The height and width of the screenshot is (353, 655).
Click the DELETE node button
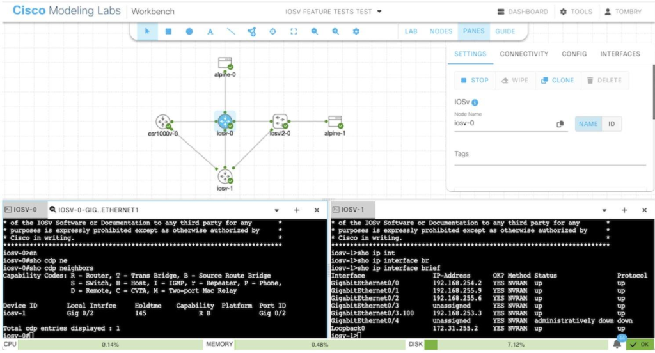coord(604,80)
